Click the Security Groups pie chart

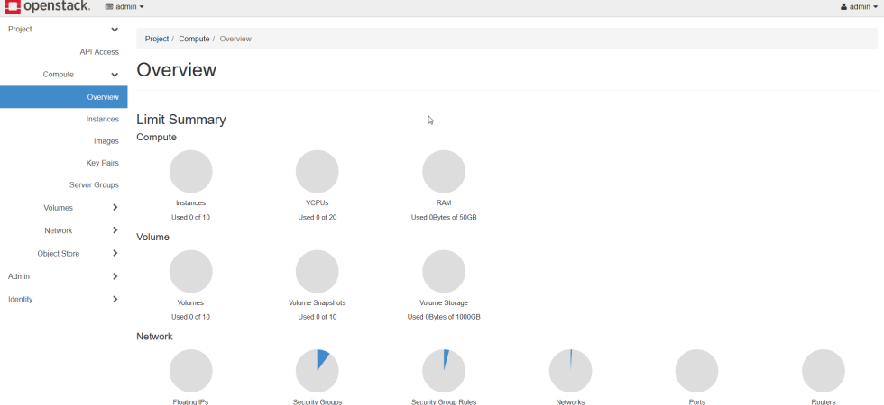(318, 371)
